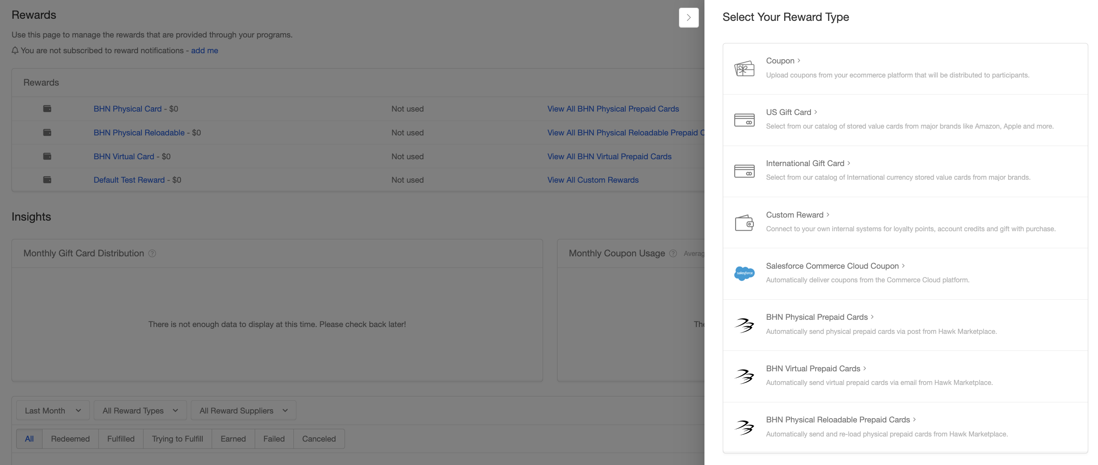This screenshot has height=465, width=1098.
Task: Click View All BHN Physical Prepaid Cards
Action: 613,109
